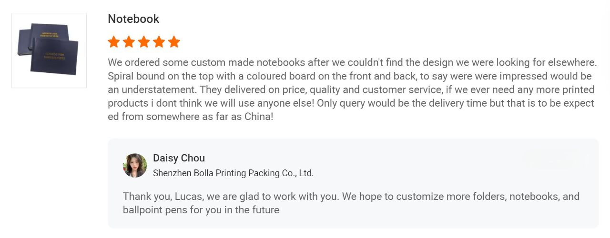The height and width of the screenshot is (238, 610).
Task: Open Shenzhen Bolla Printing Packing Co., Ltd.
Action: pos(233,173)
